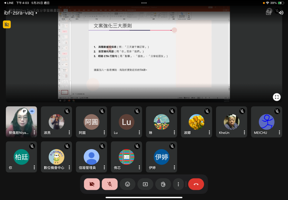Hang up with the red end call button
This screenshot has width=288, height=200.
tap(196, 184)
